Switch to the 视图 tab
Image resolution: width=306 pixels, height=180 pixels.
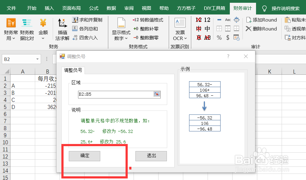coord(147,8)
